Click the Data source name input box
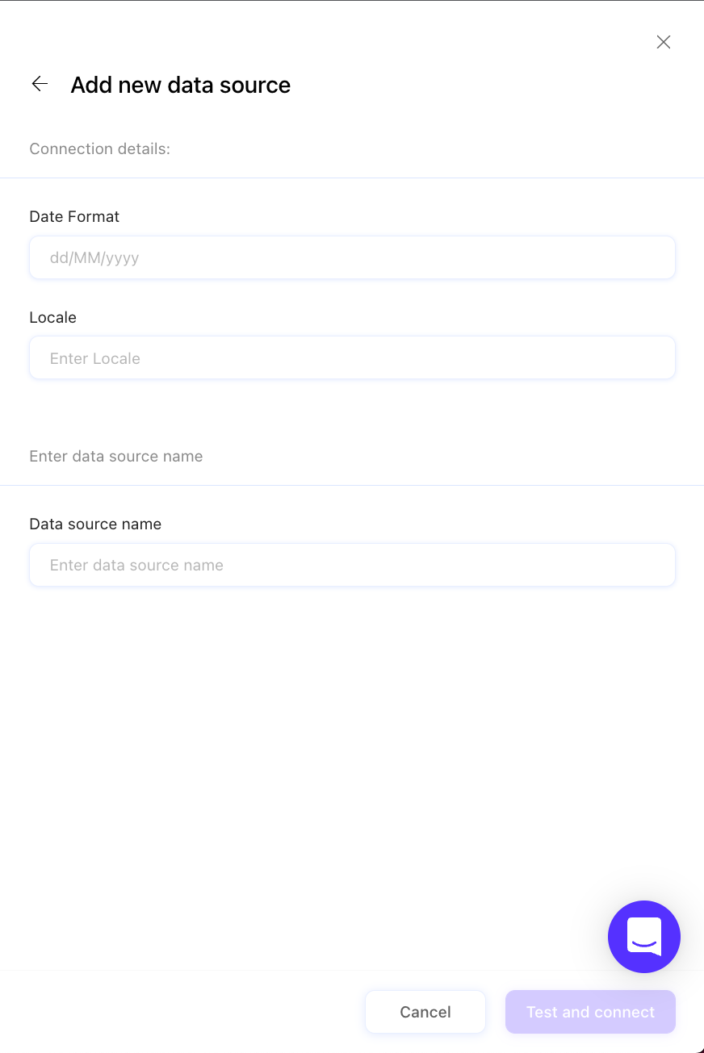Image resolution: width=704 pixels, height=1053 pixels. click(352, 565)
